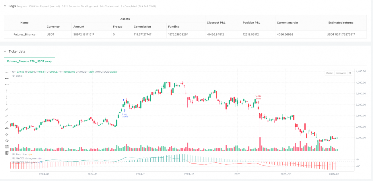Collapse the Ticker data section

tap(5, 51)
